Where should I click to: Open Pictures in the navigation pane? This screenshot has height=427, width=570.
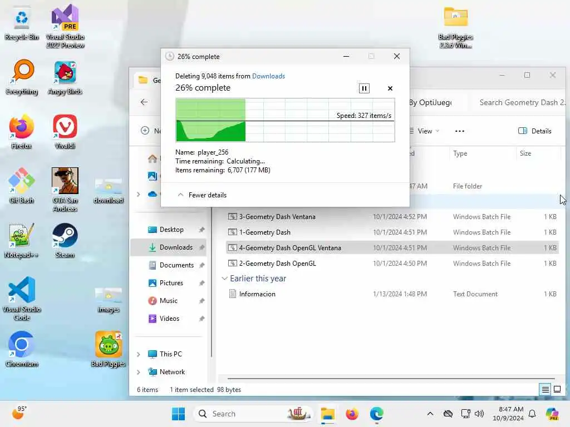tap(171, 283)
